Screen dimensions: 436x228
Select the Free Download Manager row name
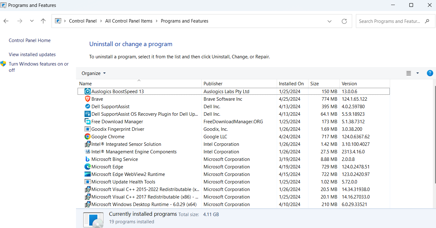point(117,121)
